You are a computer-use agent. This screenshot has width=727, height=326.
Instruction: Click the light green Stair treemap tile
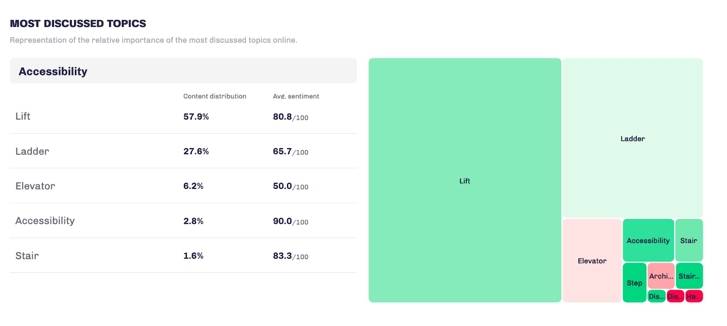688,240
